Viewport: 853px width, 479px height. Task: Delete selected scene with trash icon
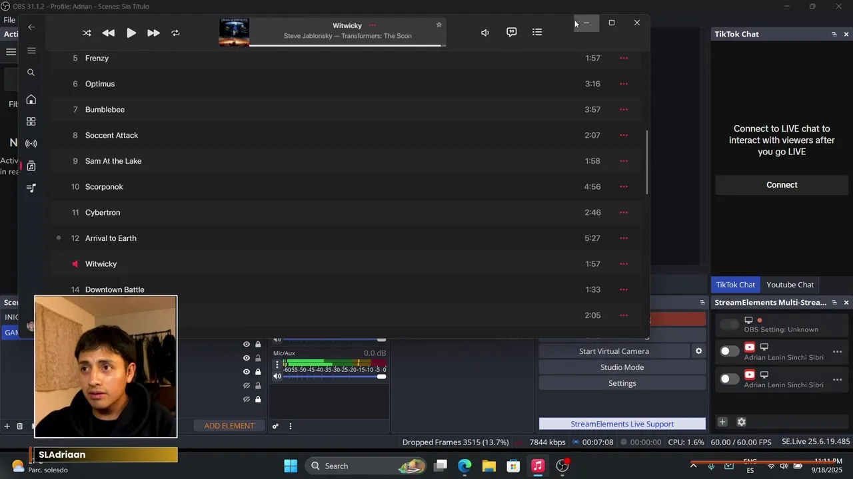click(20, 426)
